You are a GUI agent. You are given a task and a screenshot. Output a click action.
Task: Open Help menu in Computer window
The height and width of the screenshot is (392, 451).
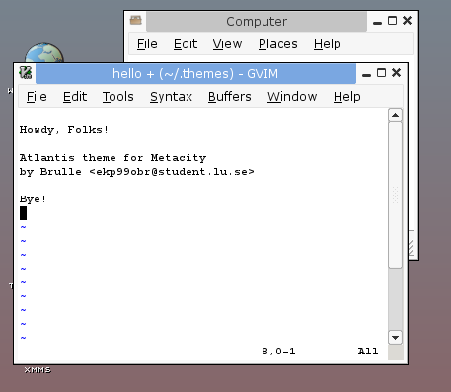pyautogui.click(x=328, y=44)
